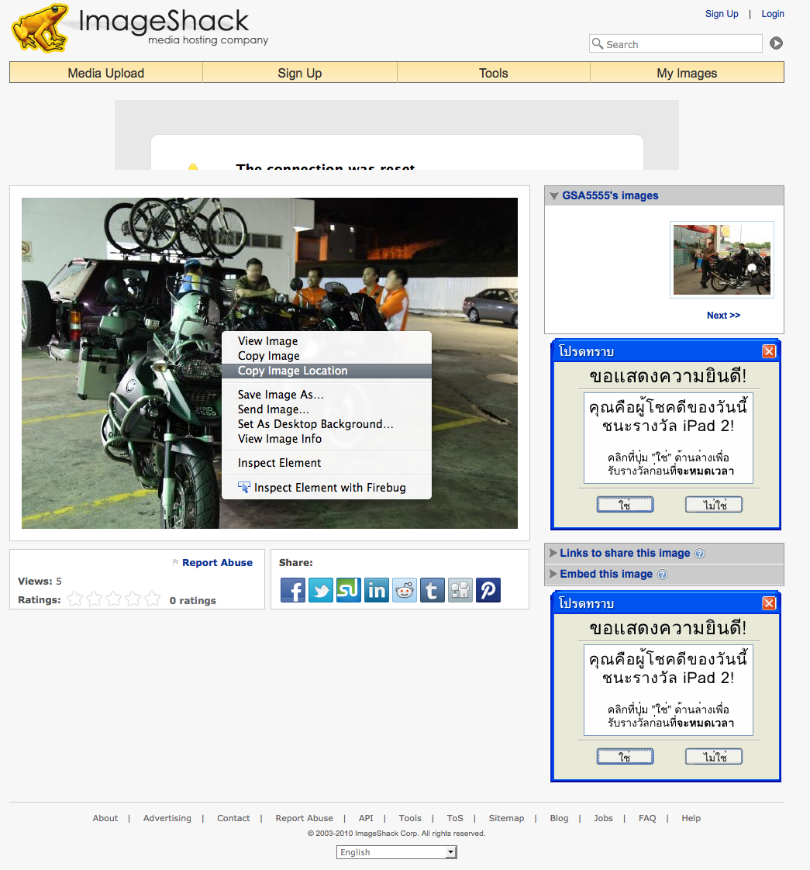The width and height of the screenshot is (810, 870).
Task: Open footer Jobs link
Action: point(603,818)
